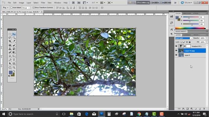Viewport: 209px width, 117px height.
Task: Switch to the Swatches tab
Action: point(187,13)
